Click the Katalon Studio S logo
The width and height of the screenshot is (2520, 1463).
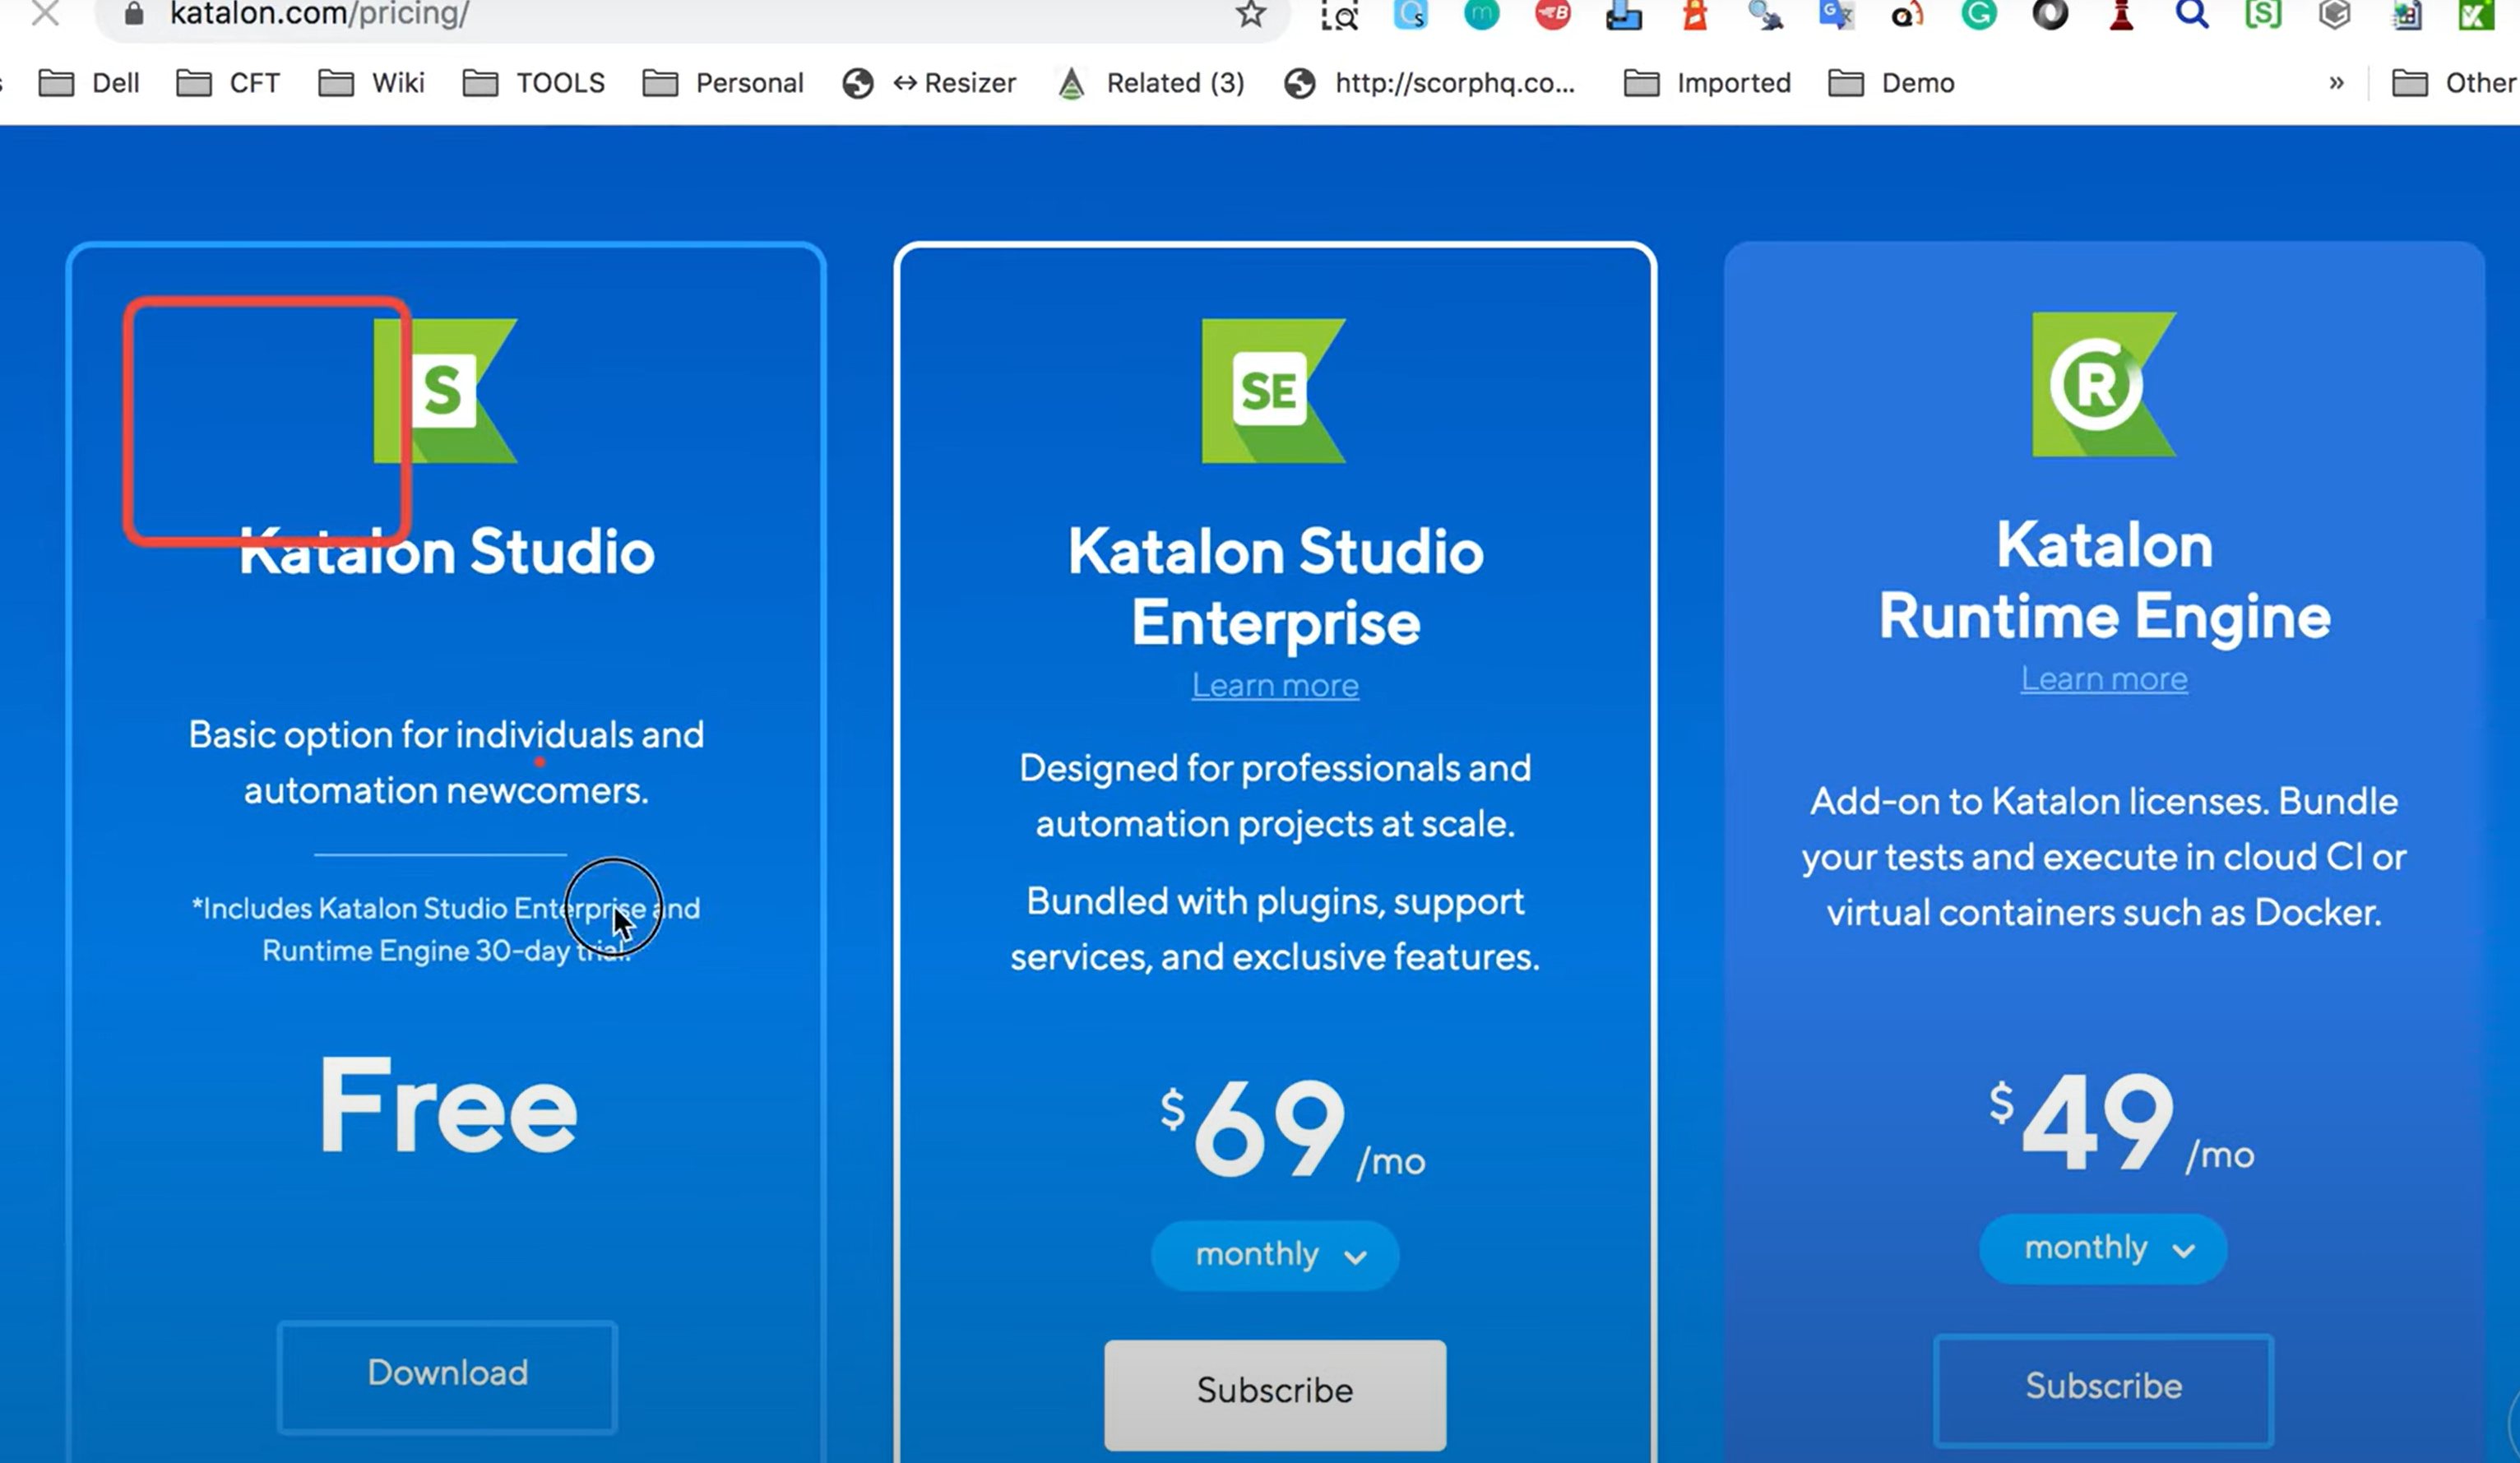445,390
